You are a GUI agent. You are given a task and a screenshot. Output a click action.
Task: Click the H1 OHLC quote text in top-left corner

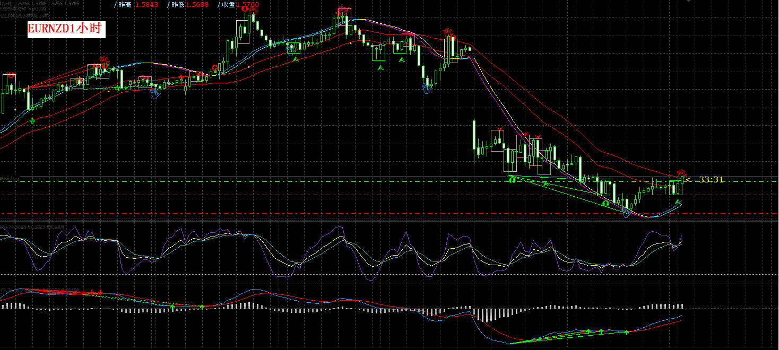[40, 3]
